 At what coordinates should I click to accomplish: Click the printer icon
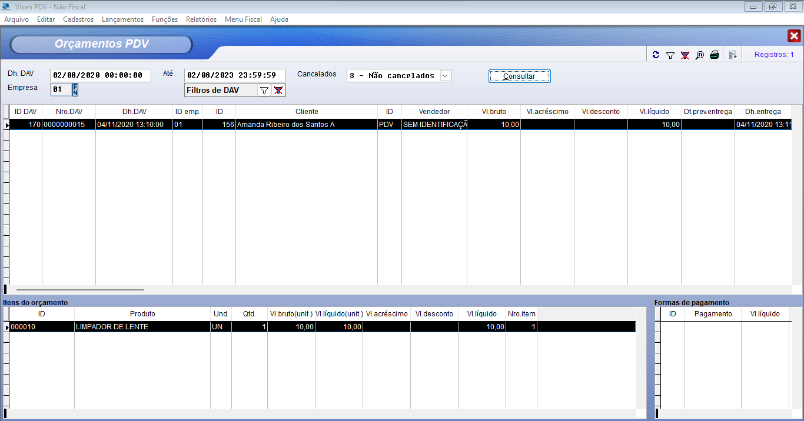[714, 55]
